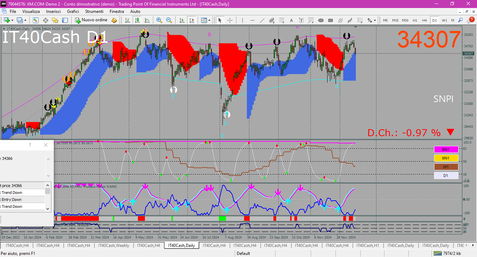Image resolution: width=477 pixels, height=257 pixels.
Task: Click the help question mark in dialog
Action: click(x=30, y=145)
